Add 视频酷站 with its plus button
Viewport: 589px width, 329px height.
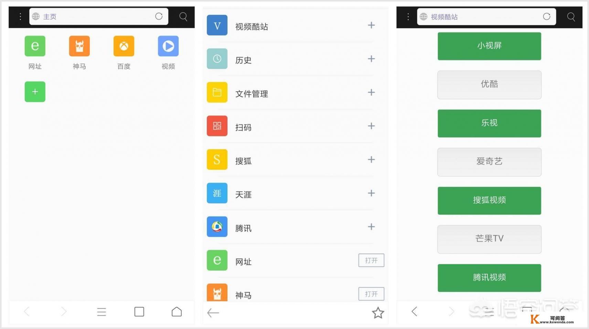point(371,25)
